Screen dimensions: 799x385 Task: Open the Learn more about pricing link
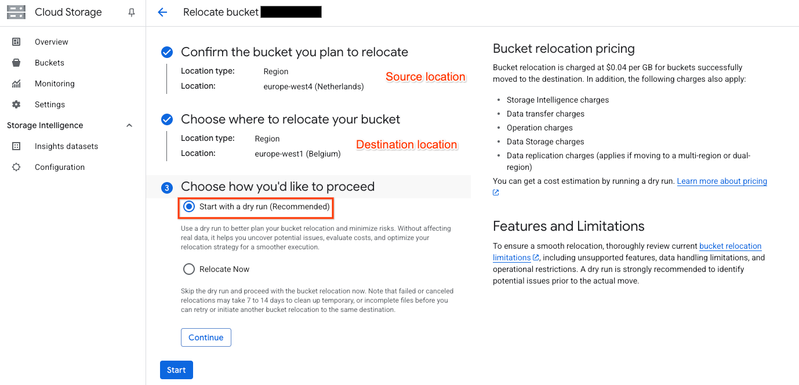pyautogui.click(x=722, y=181)
